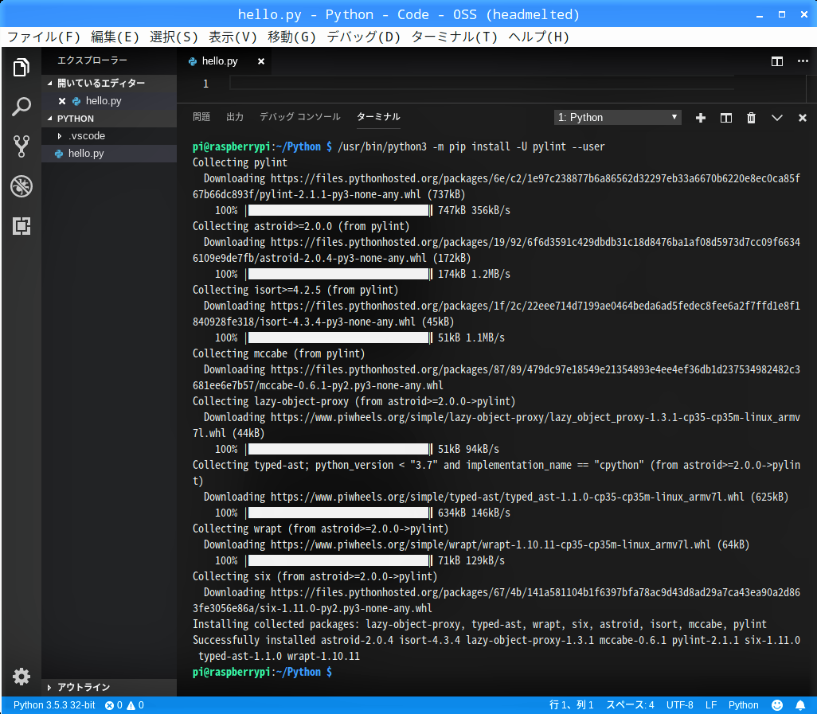The width and height of the screenshot is (817, 714).
Task: Change Python language mode in status bar
Action: tap(744, 705)
